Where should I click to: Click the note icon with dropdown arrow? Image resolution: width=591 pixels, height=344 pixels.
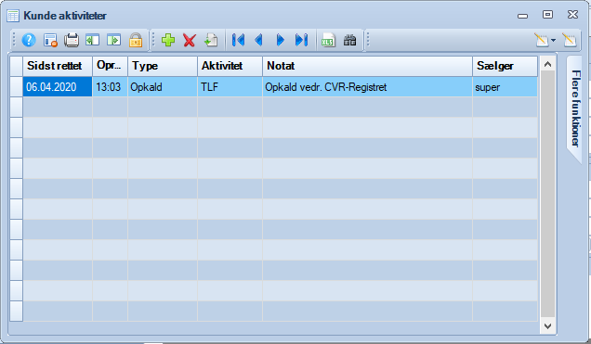point(542,40)
